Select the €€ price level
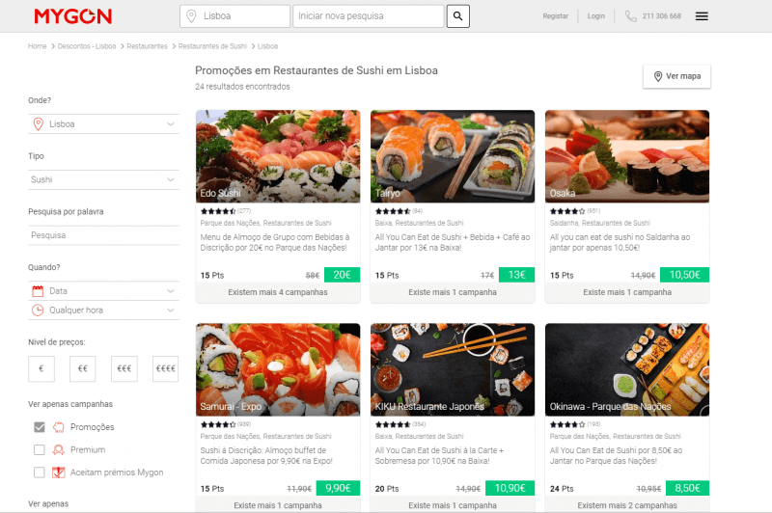 click(83, 368)
